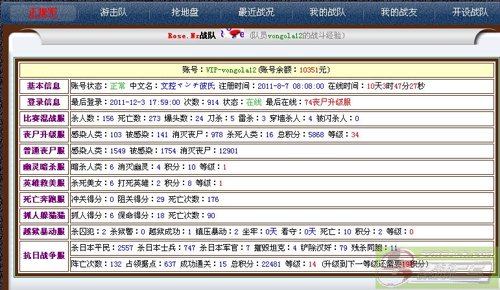Go to the 抢地盘 tab

(184, 12)
